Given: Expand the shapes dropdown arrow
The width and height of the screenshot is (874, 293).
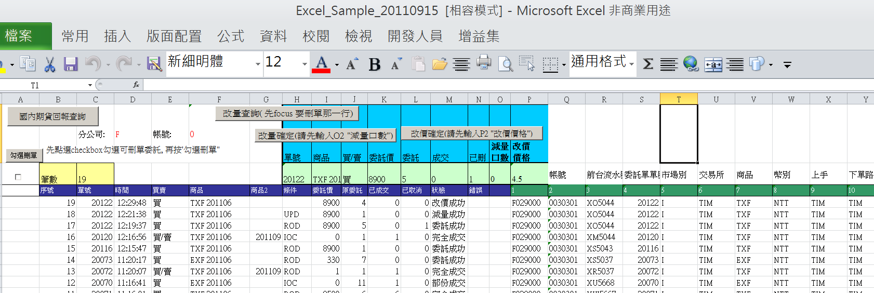Looking at the screenshot, I should 771,65.
